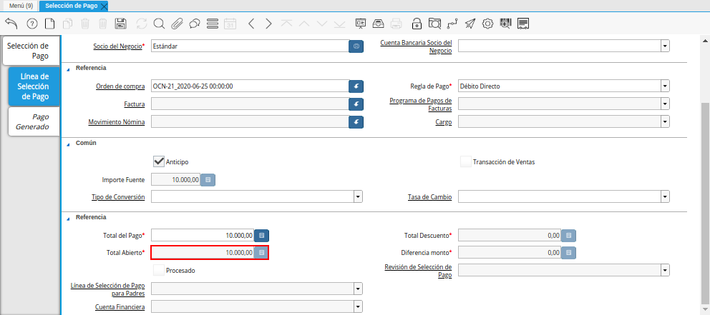Open calculator next to Total Descuento
The height and width of the screenshot is (315, 710).
(x=569, y=236)
